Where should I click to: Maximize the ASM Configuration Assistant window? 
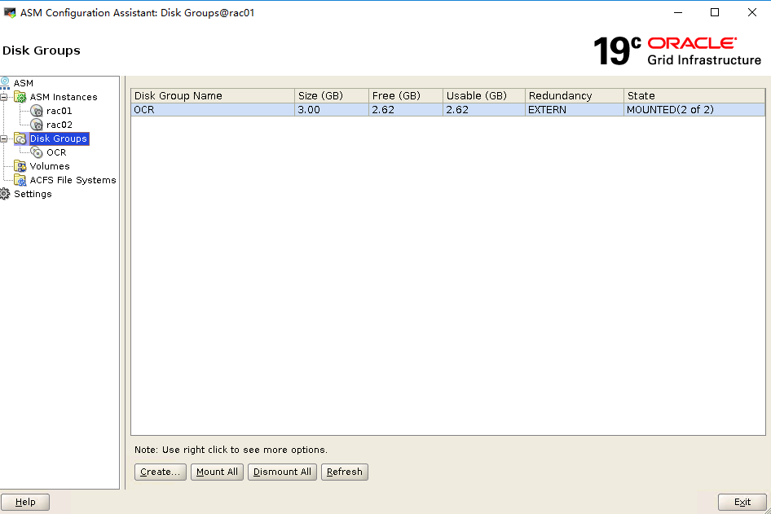coord(715,13)
